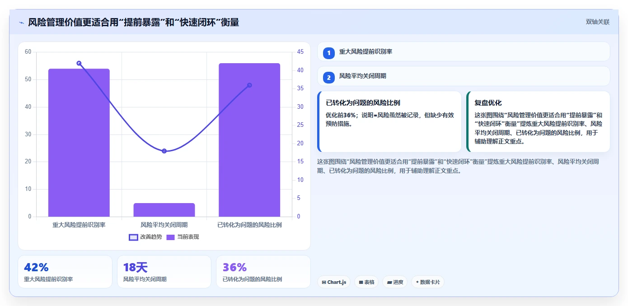Viewport: 628px width, 306px height.
Task: Click the 42% stat card
Action: point(65,272)
